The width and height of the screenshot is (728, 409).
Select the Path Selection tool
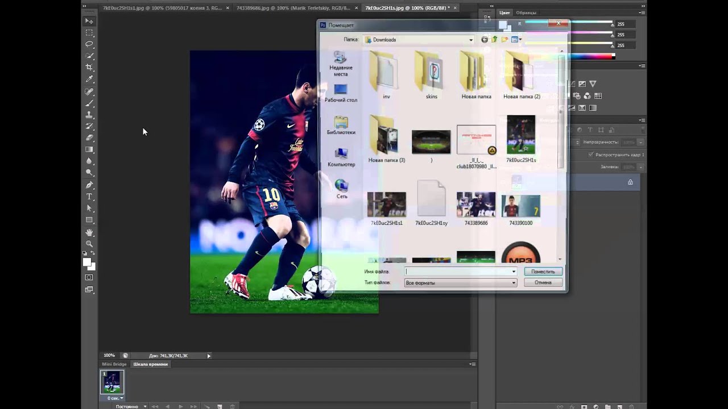tap(89, 208)
